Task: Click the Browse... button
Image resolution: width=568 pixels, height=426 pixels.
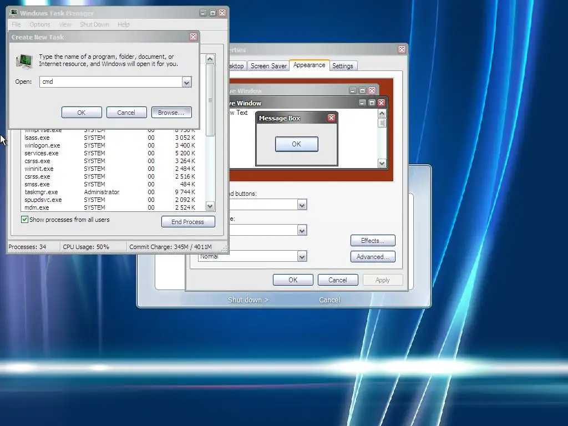Action: (171, 112)
